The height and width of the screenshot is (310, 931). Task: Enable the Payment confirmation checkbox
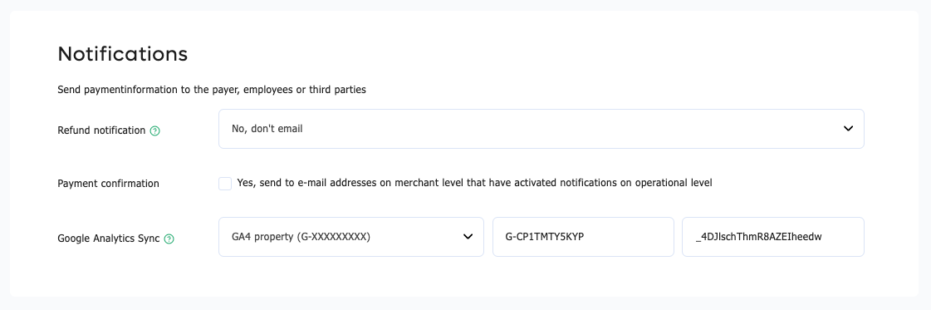pyautogui.click(x=225, y=184)
